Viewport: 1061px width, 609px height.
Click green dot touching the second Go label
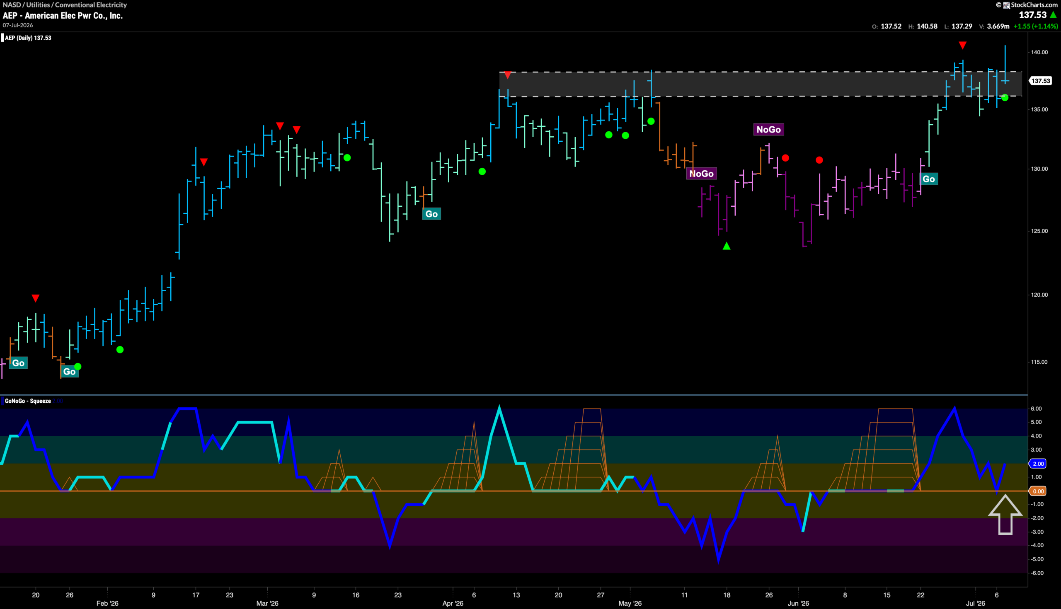point(78,366)
